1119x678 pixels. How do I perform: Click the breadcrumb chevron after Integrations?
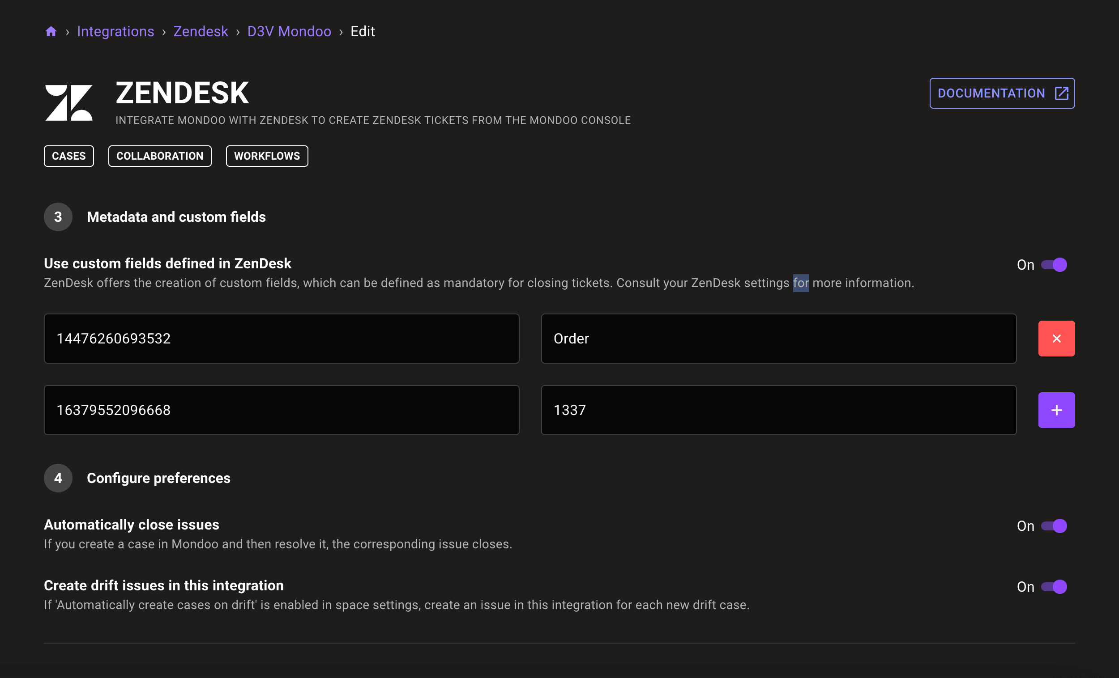click(163, 32)
